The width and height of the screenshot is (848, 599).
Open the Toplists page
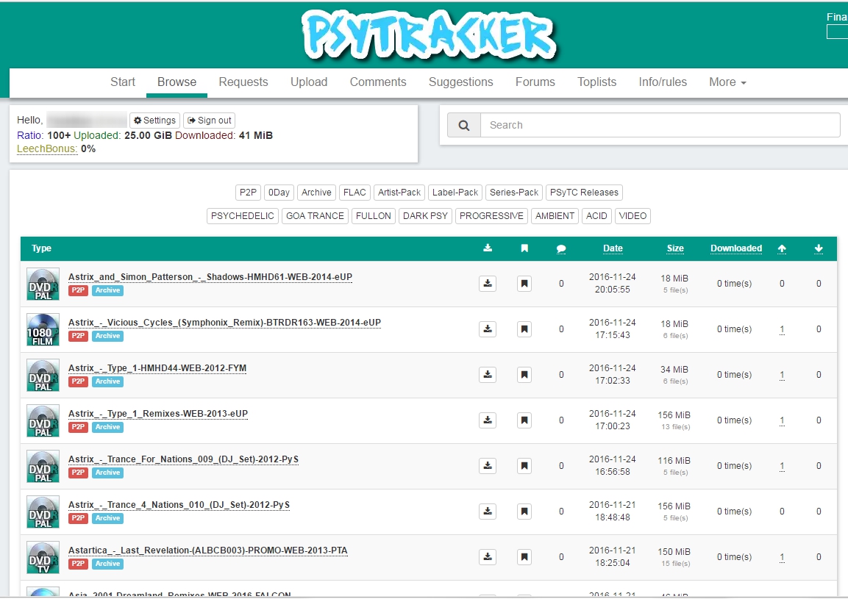[x=596, y=82]
